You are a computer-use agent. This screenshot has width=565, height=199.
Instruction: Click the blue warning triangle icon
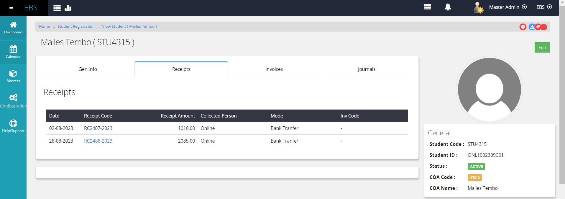(x=532, y=27)
